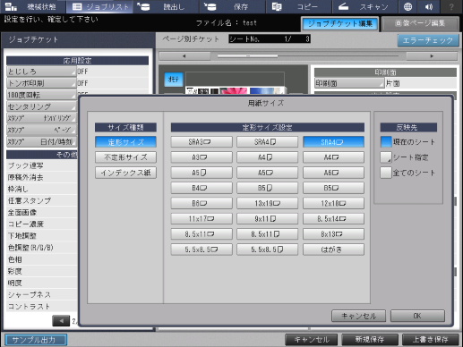The height and width of the screenshot is (347, 463).
Task: Select インデックス紙 size type
Action: click(x=125, y=173)
